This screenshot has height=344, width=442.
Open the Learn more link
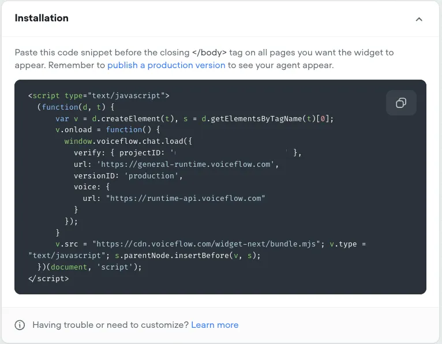215,325
